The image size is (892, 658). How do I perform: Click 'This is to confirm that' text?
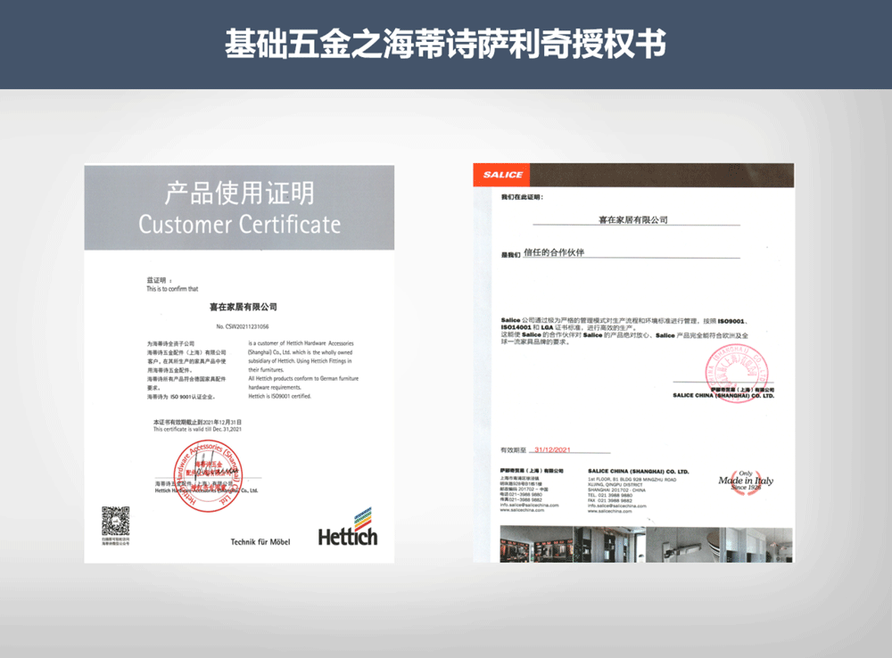(172, 289)
